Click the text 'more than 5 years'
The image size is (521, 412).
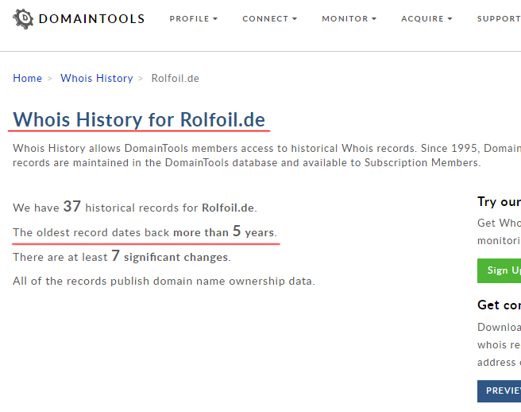click(224, 231)
